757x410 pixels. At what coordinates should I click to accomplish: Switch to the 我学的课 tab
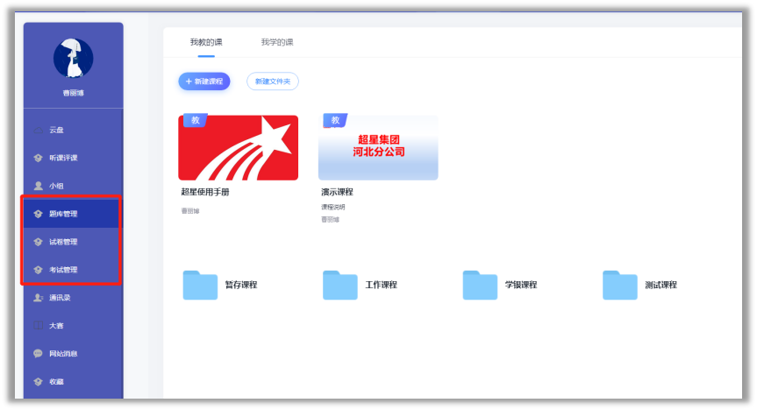tap(277, 42)
